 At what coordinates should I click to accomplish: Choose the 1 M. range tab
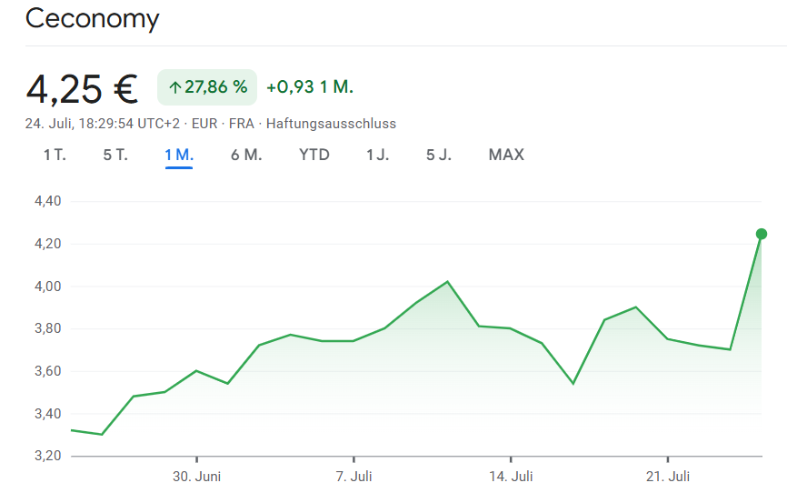click(179, 155)
